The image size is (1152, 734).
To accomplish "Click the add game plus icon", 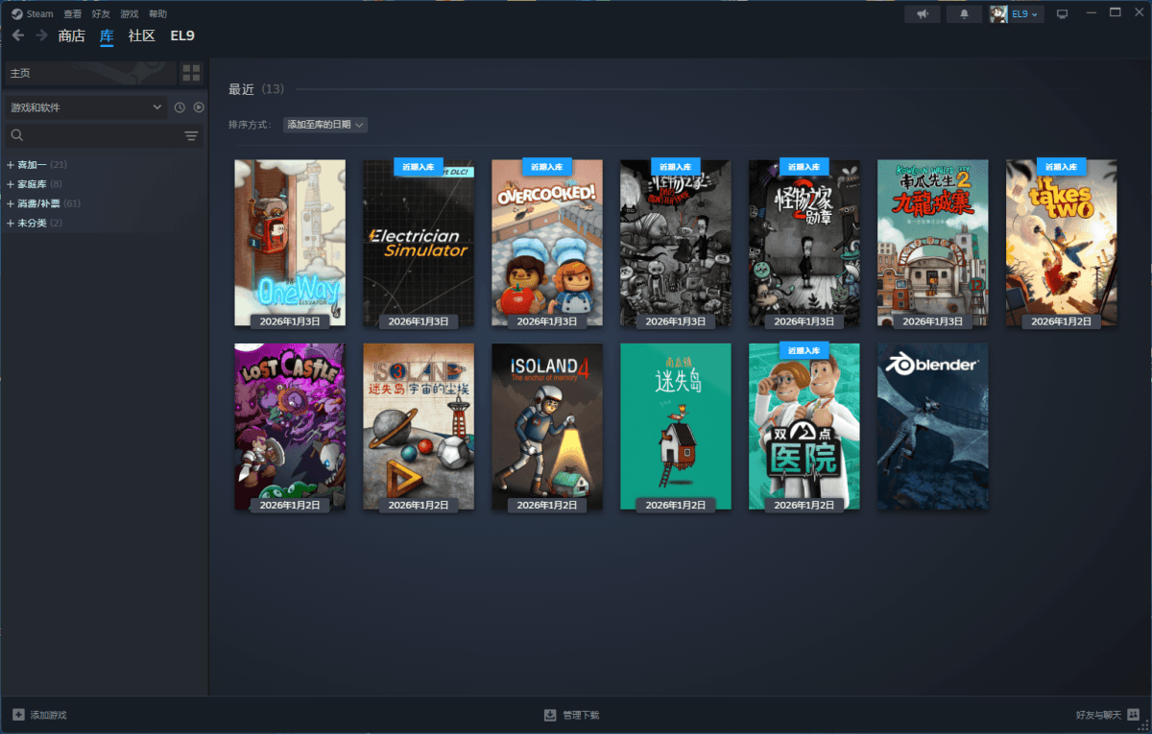I will [x=18, y=715].
